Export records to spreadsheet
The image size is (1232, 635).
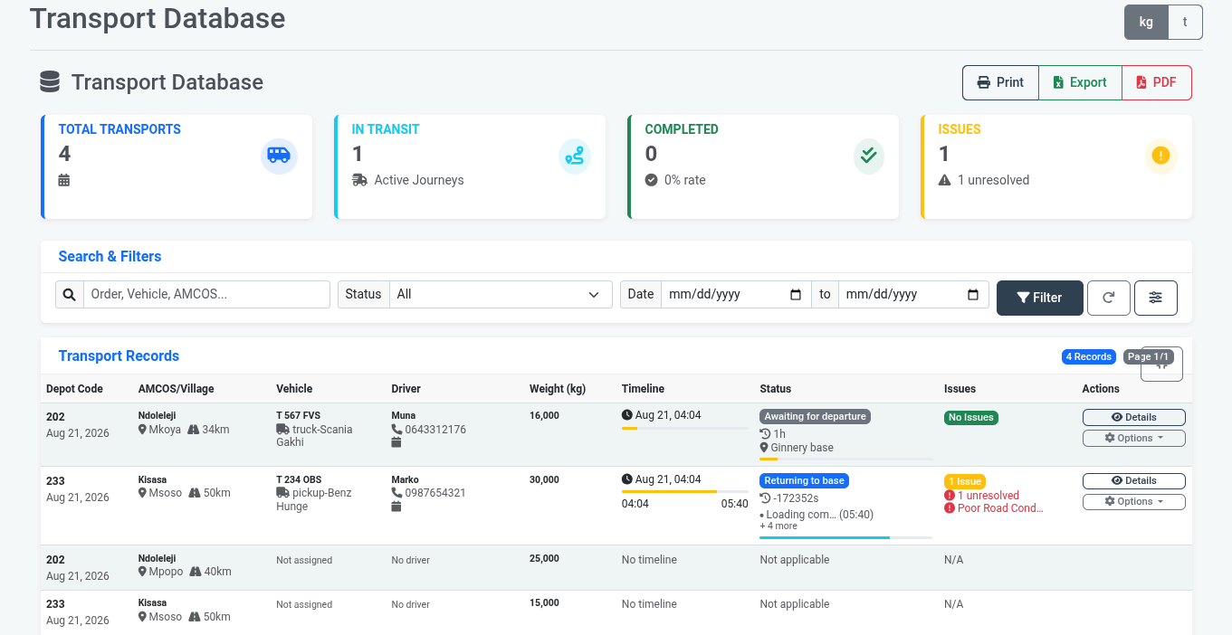(x=1080, y=82)
